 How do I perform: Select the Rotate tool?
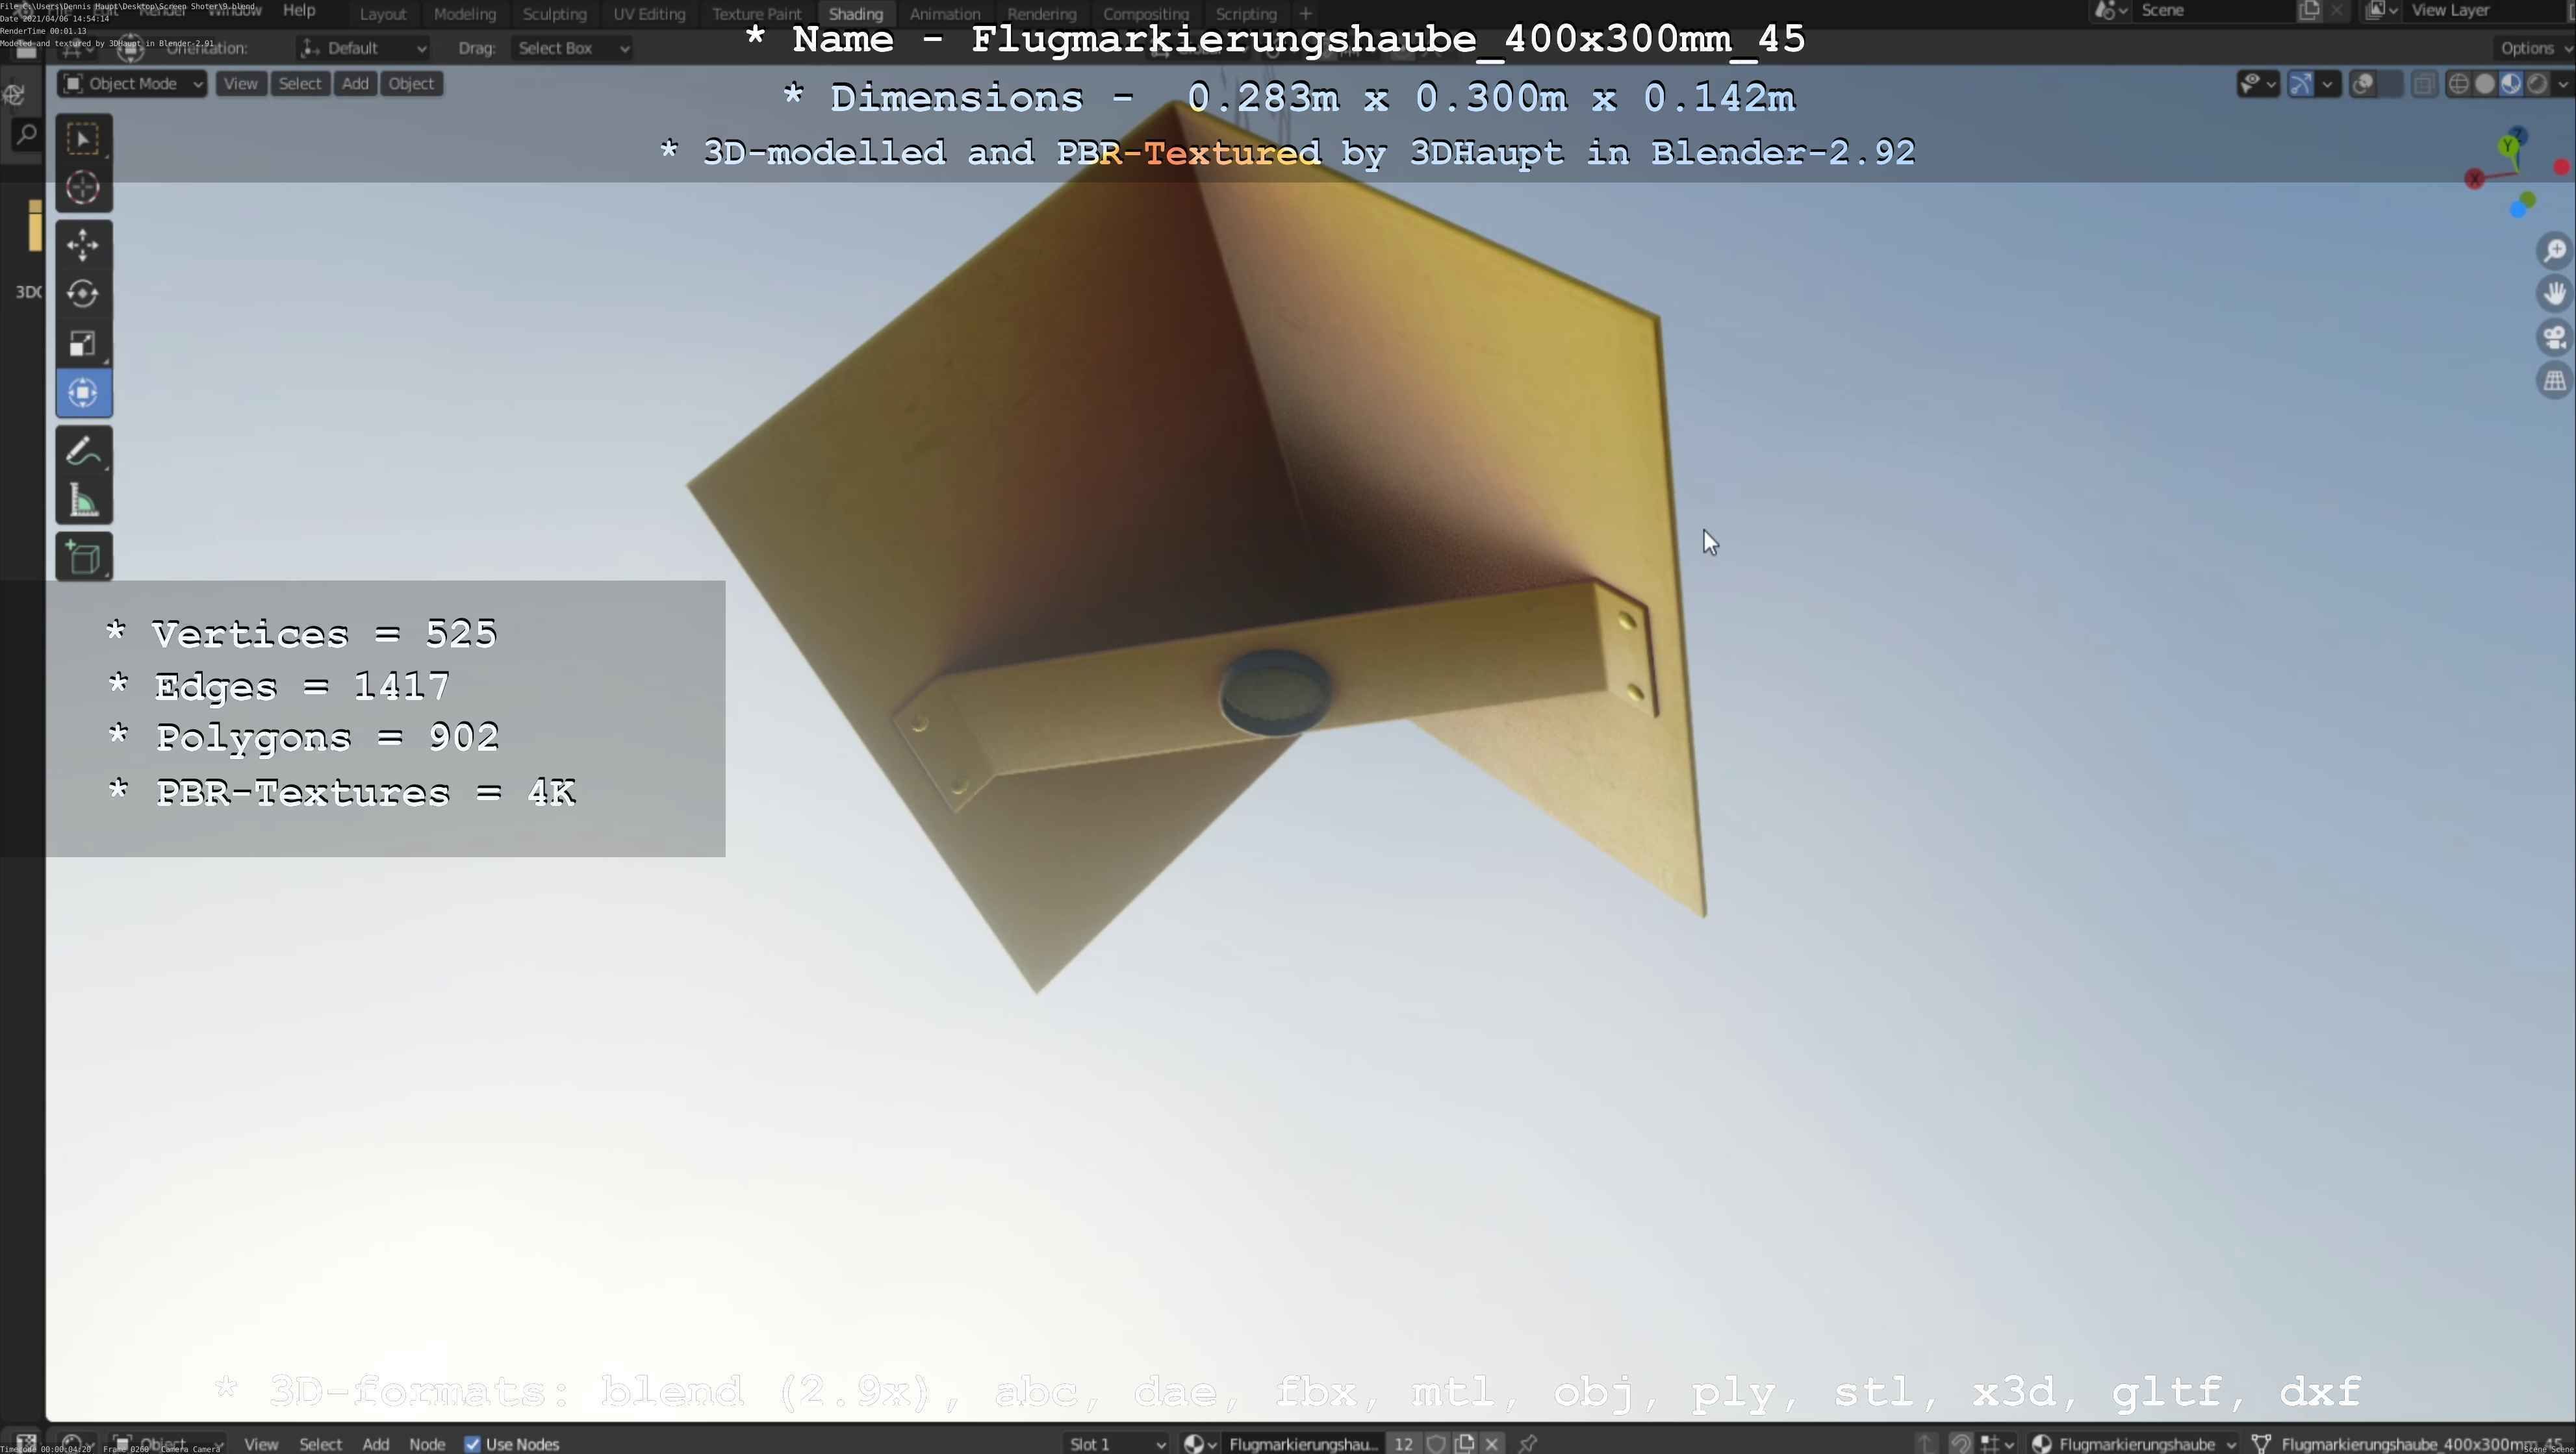coord(83,294)
